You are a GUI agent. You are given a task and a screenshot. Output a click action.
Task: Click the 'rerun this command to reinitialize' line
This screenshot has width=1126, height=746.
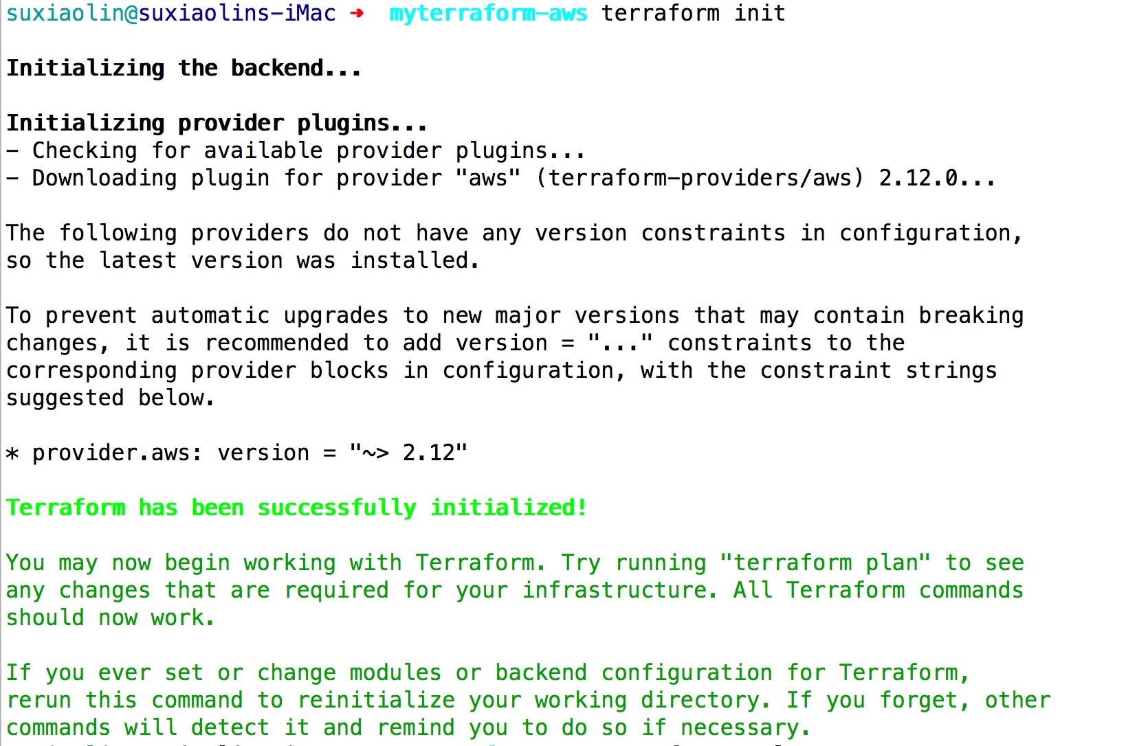coord(529,700)
